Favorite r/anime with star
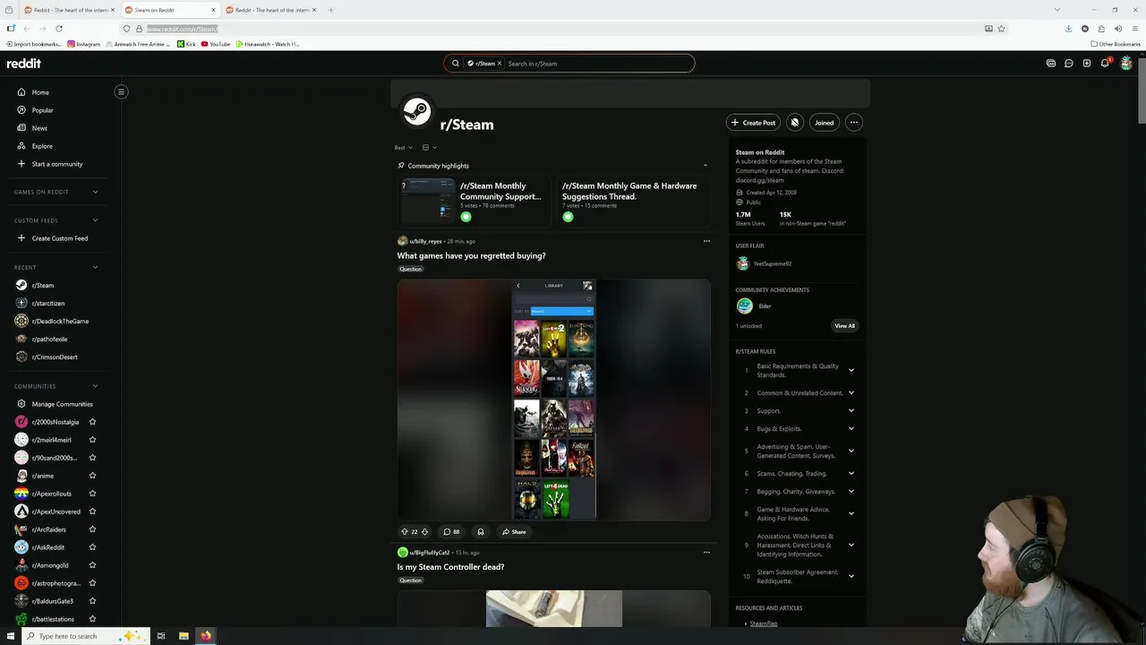 click(92, 476)
